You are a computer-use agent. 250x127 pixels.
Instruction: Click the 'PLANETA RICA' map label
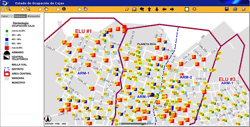[146, 44]
